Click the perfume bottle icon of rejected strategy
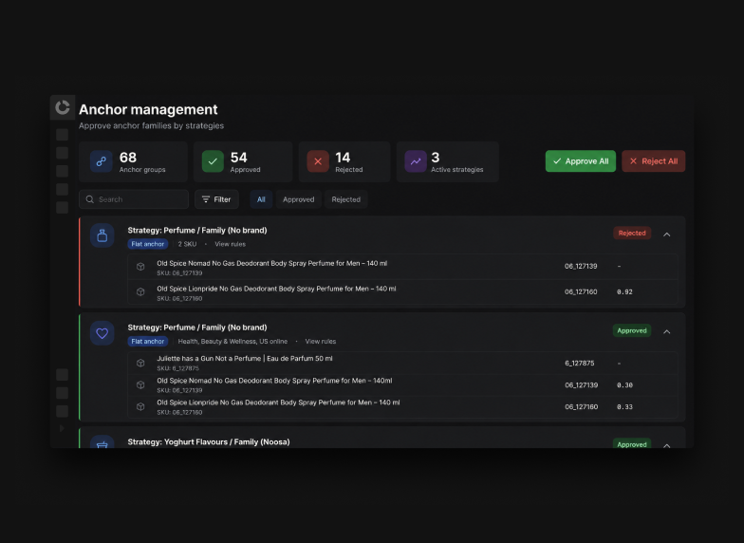This screenshot has height=543, width=744. (x=102, y=235)
